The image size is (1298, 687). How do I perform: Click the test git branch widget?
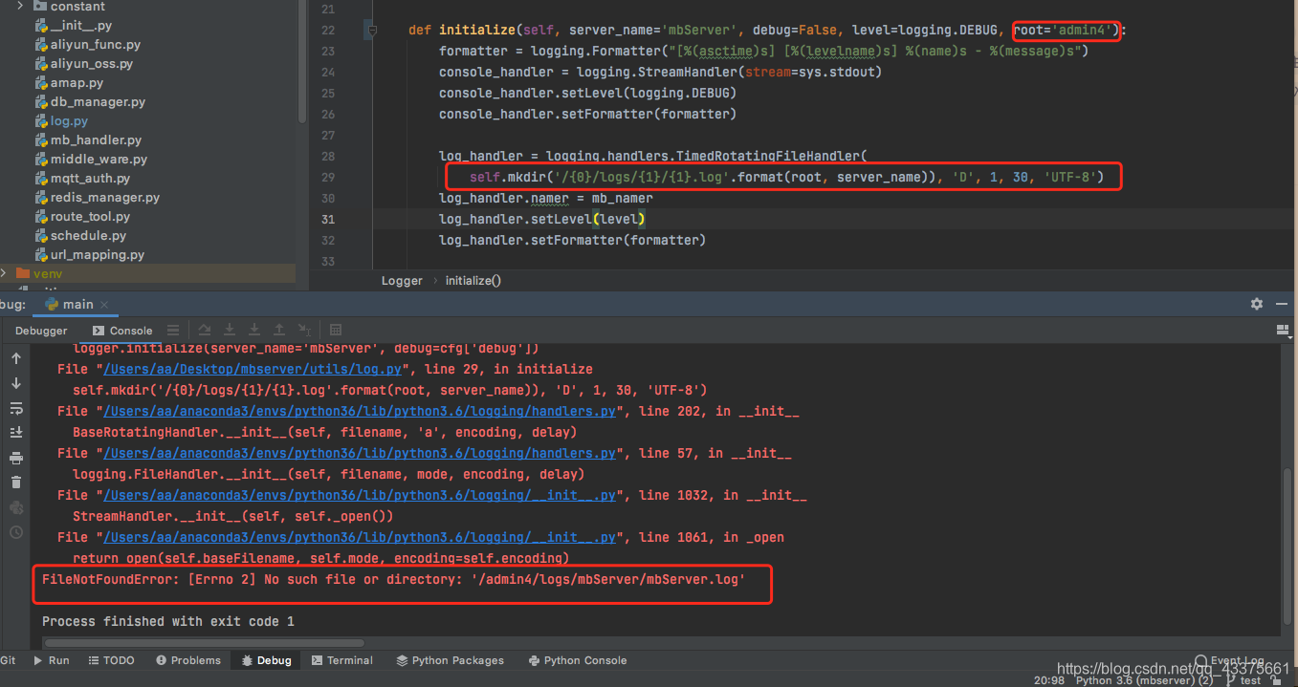coord(1242,680)
